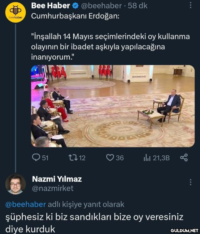Open the Erdoğan broadcast image
Viewport: 200px width, 234px height.
113,106
